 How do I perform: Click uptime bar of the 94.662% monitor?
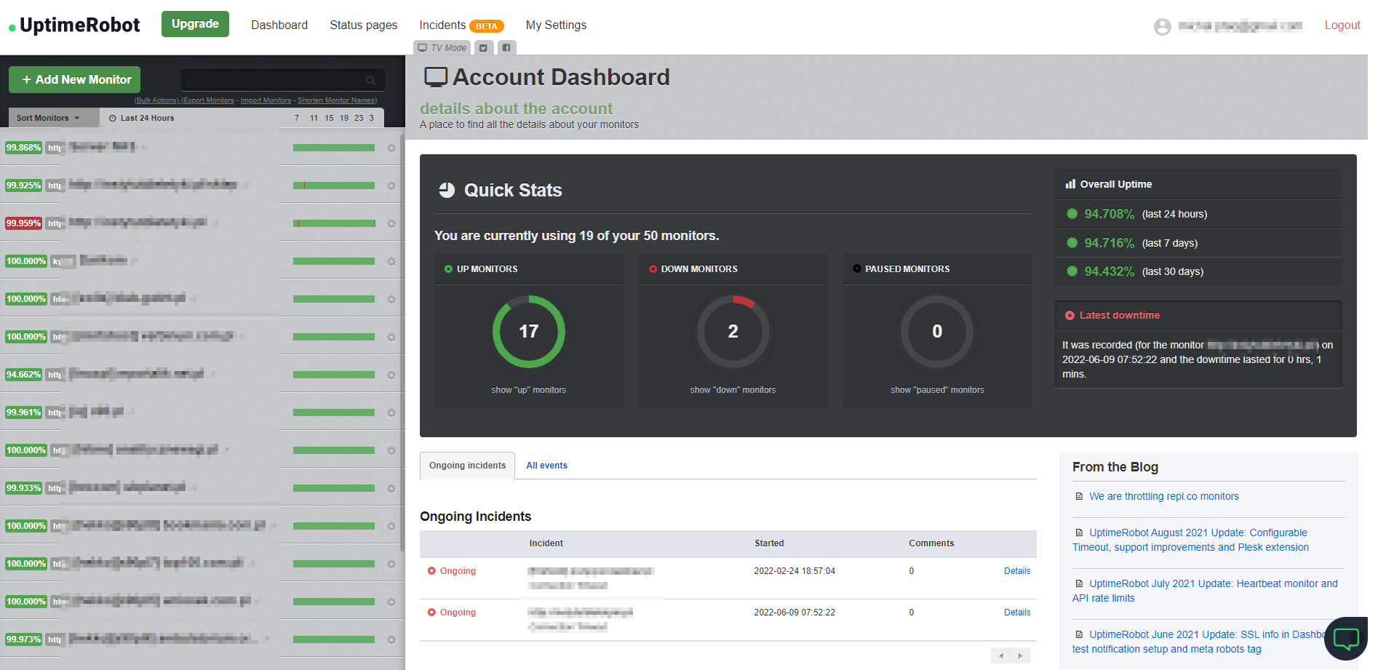point(334,375)
